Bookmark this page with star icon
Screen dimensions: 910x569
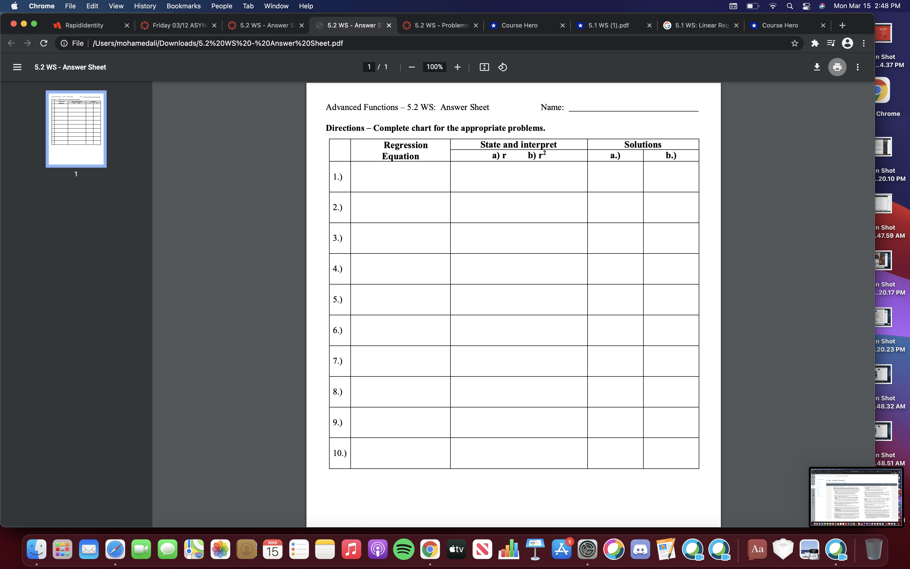794,43
